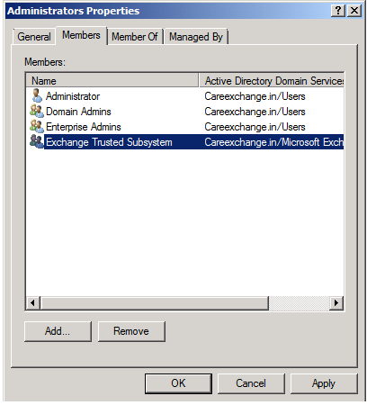Viewport: 367px width, 405px height.
Task: Go to the Managed By tab
Action: [196, 37]
